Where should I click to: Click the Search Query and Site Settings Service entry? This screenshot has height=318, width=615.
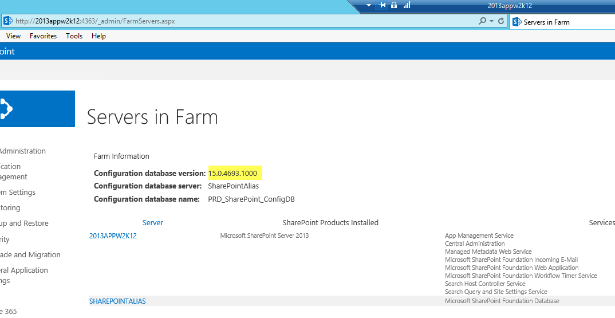click(496, 292)
